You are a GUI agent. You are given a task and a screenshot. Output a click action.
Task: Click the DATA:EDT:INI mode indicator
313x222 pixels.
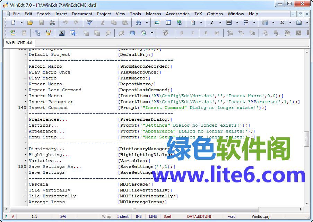199,216
